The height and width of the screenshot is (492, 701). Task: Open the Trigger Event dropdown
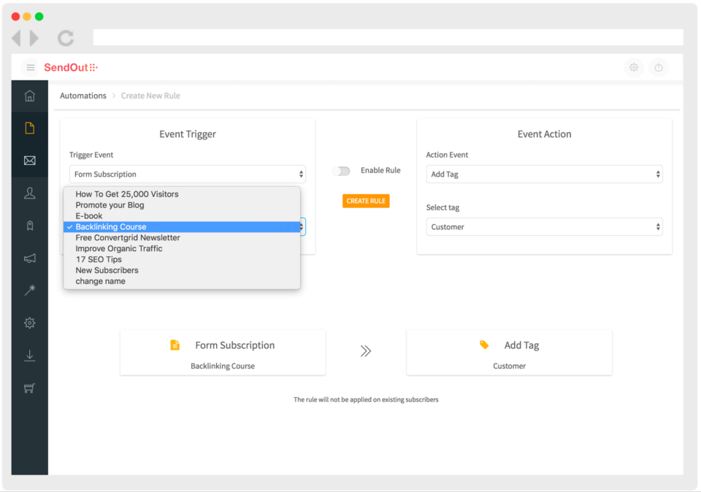[x=187, y=174]
